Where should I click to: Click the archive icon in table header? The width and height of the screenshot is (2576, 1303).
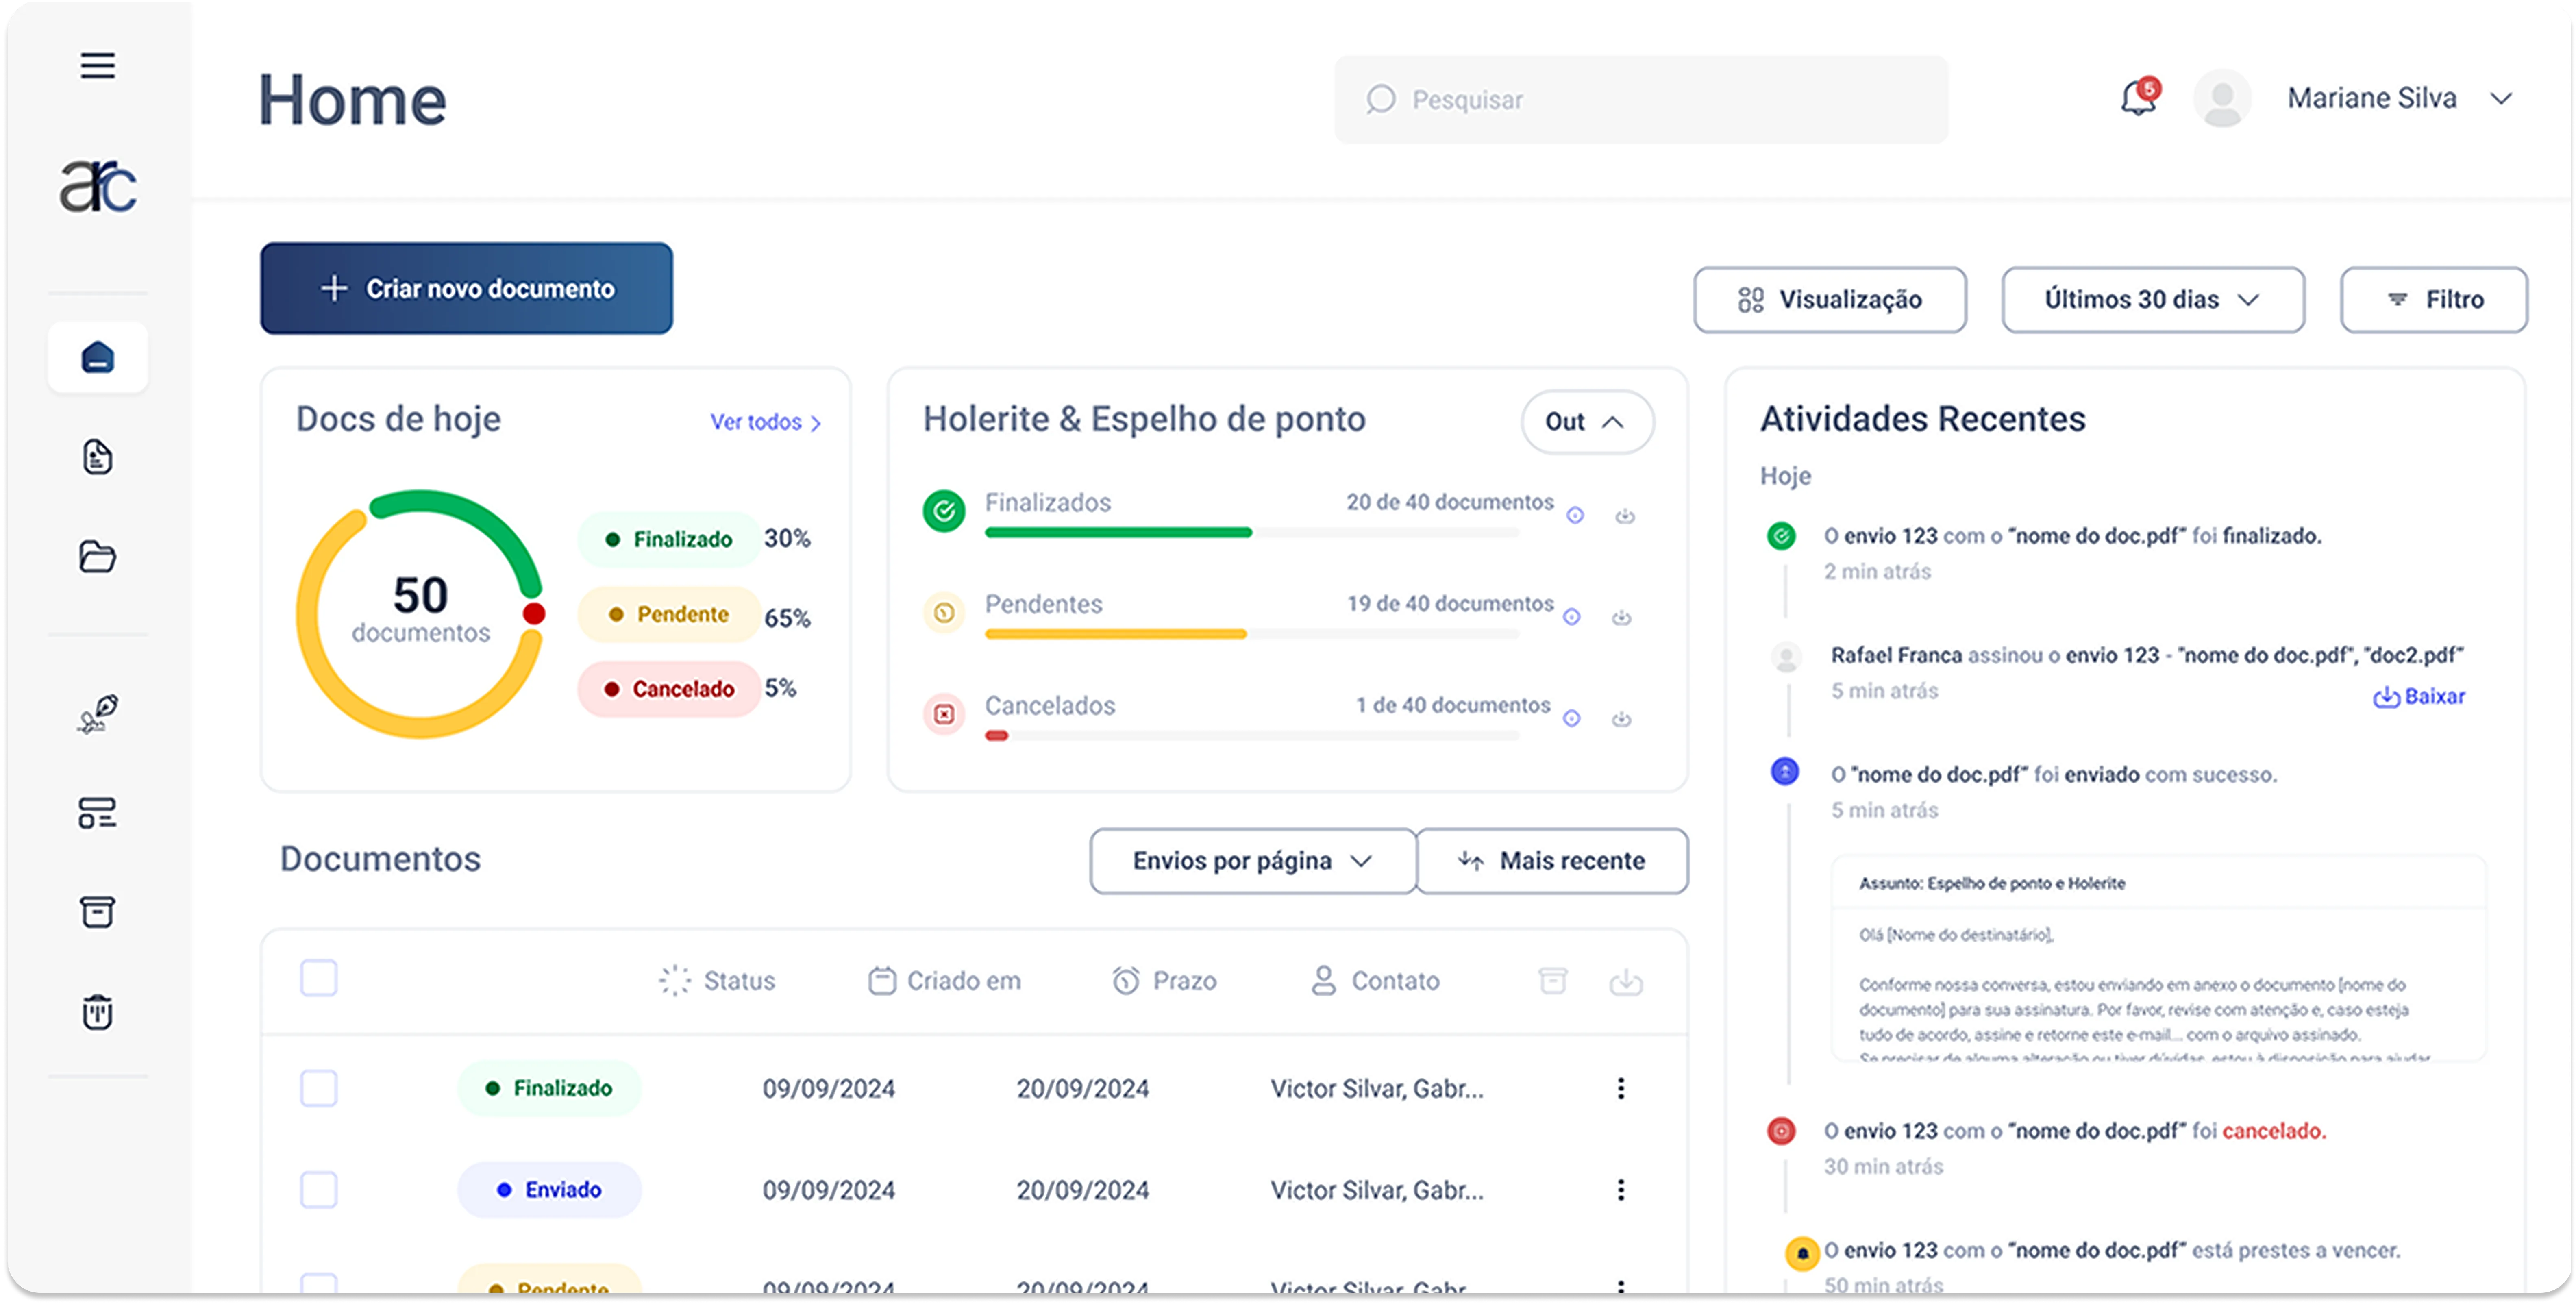[1553, 981]
